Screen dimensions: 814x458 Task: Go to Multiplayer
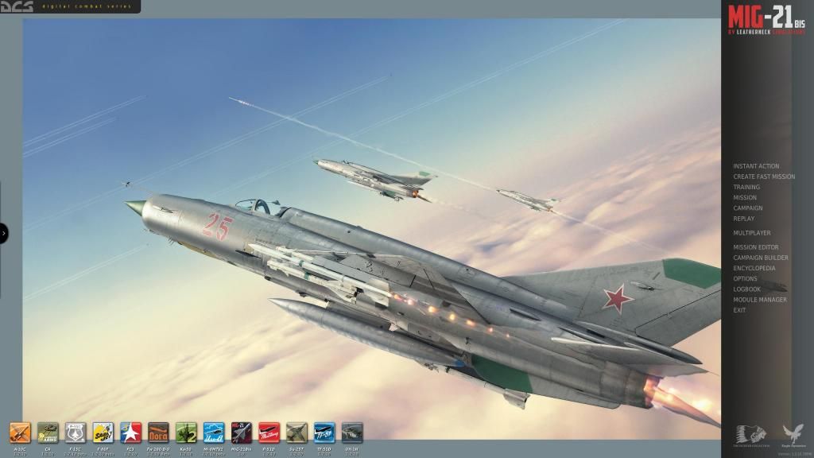tap(751, 233)
